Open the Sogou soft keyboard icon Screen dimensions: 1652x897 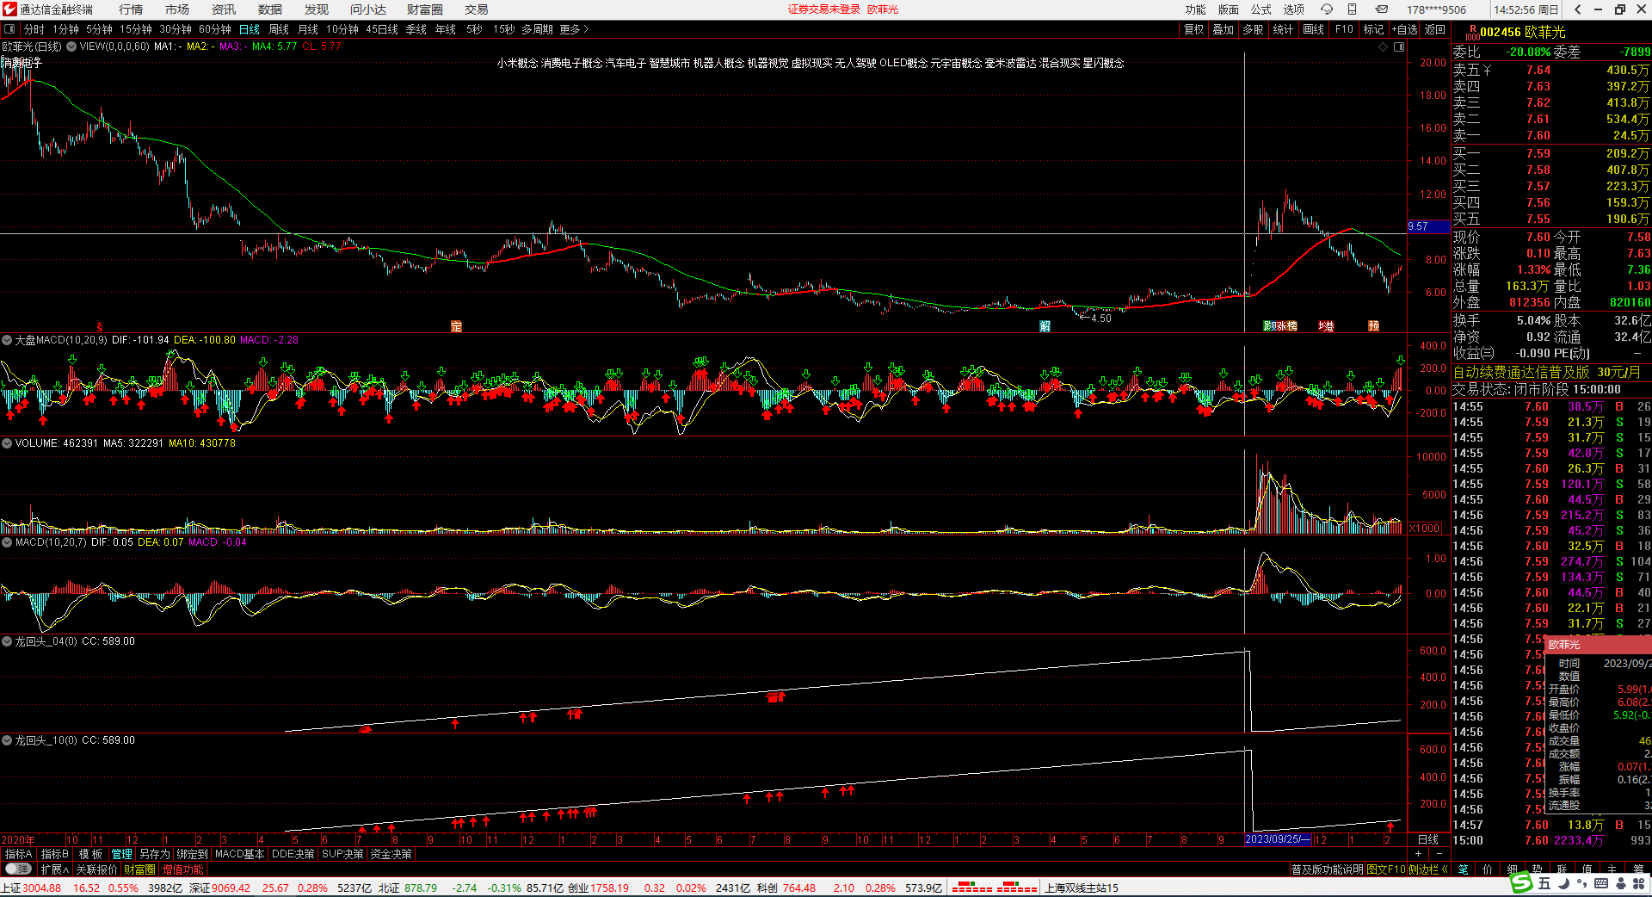[1601, 883]
